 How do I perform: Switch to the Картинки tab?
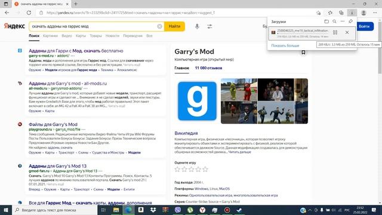(x=50, y=36)
